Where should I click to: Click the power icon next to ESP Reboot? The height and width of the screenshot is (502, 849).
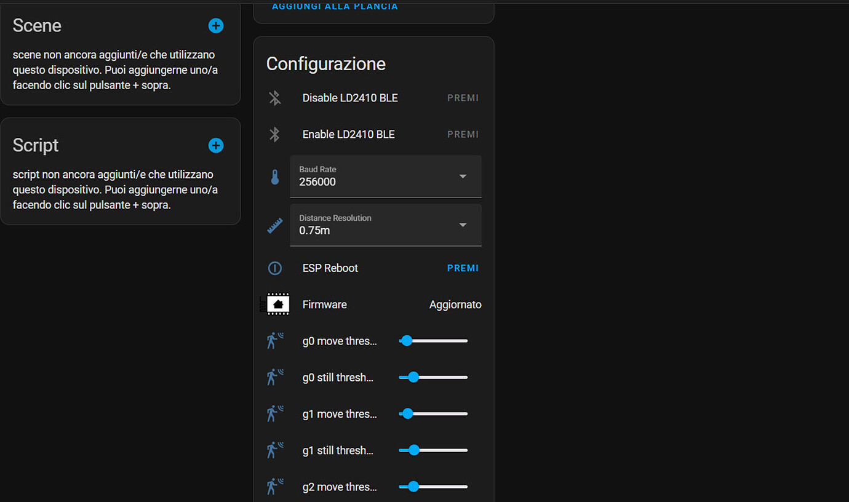point(275,268)
